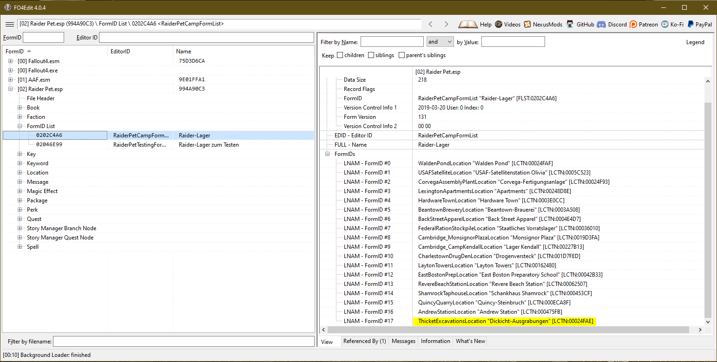Open the Discord icon
This screenshot has height=362, width=717.
pos(601,24)
